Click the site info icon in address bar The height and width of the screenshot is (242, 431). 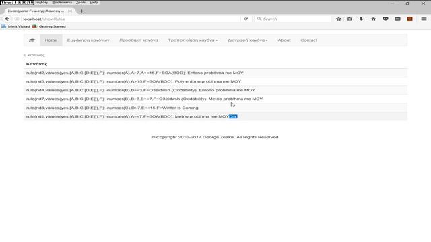(17, 19)
